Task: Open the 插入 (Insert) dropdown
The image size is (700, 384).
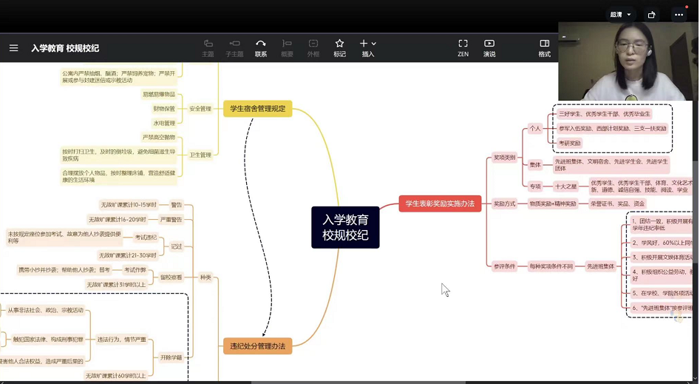Action: pos(367,47)
